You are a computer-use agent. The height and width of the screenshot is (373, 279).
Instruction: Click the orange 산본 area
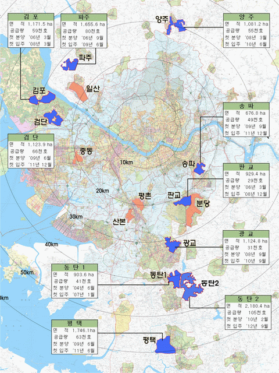pos(130,216)
